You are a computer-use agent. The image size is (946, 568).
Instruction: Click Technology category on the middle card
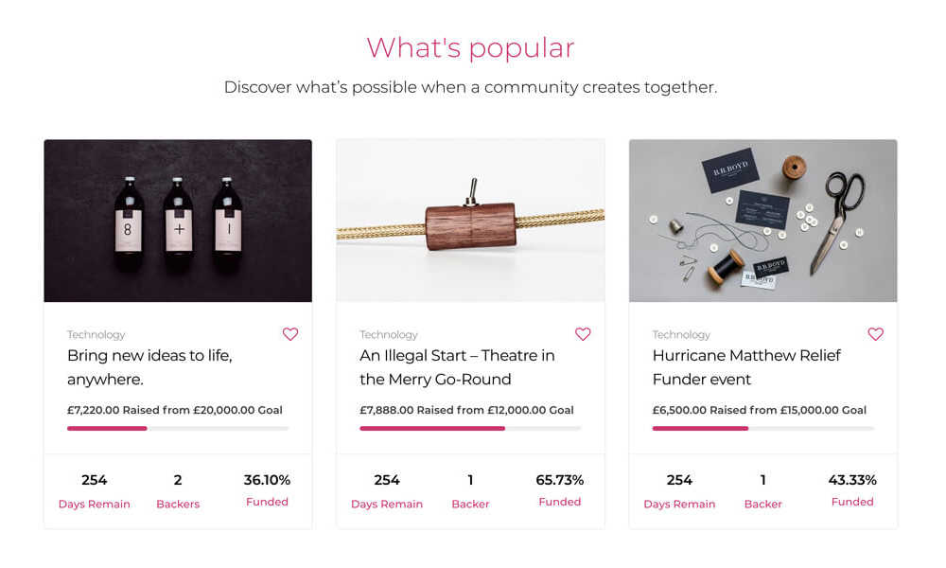point(388,335)
